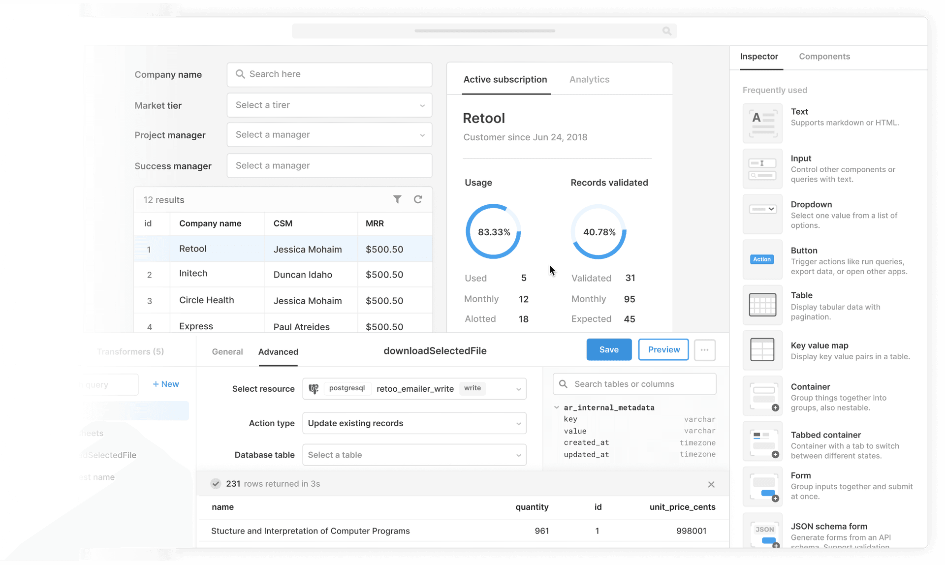Select the Input component icon
This screenshot has width=945, height=565.
(762, 169)
